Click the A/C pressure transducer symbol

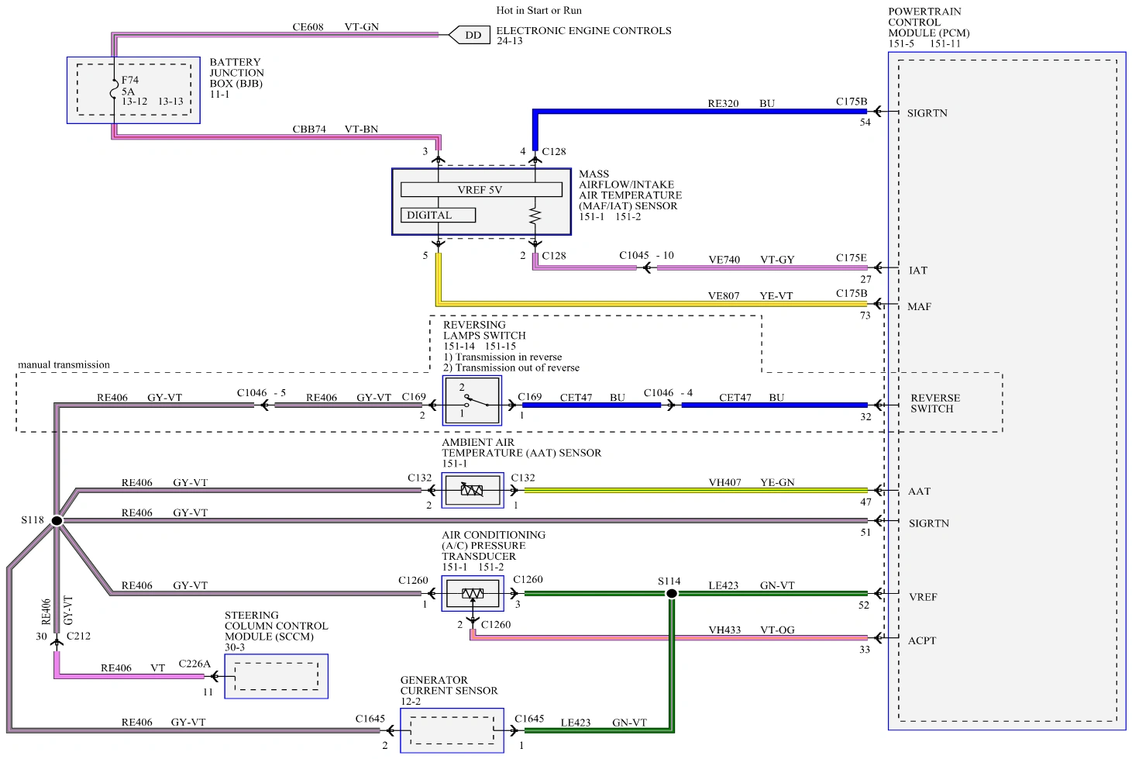[x=472, y=593]
